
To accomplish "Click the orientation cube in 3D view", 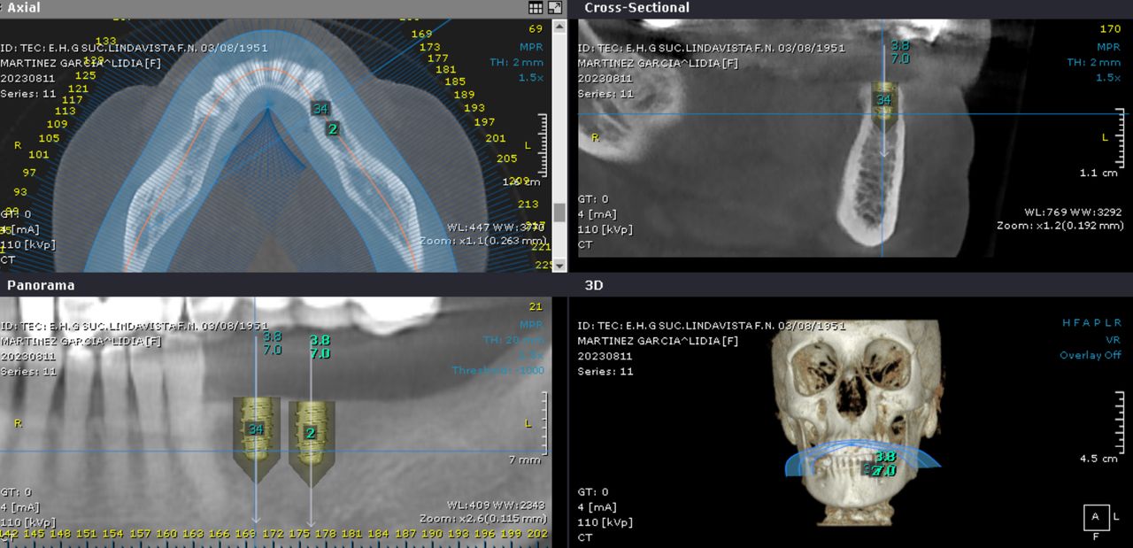I will point(1096,516).
